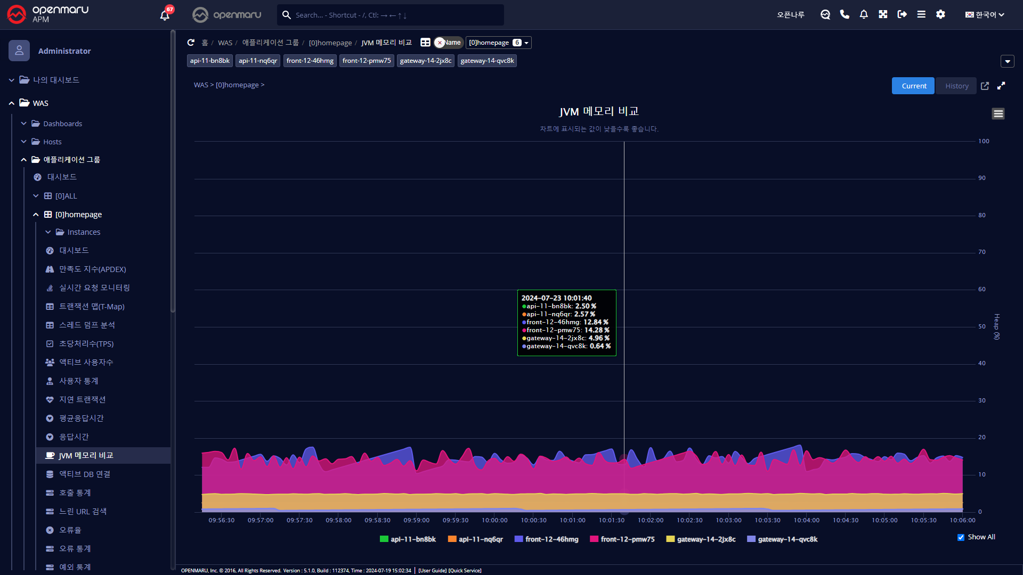The image size is (1023, 575).
Task: Click the fullscreen toggle icon in header
Action: coord(883,14)
